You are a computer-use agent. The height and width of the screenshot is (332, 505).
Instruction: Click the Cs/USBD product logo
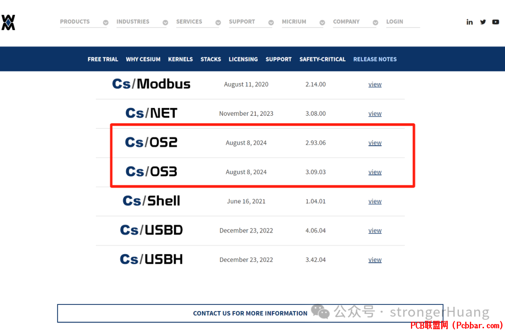tap(151, 230)
